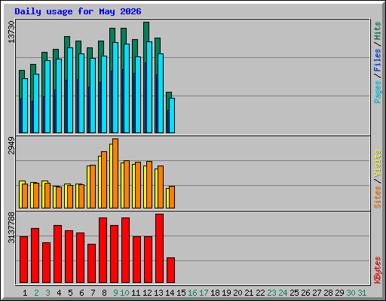Click day 29 on the x-axis
This screenshot has height=301, width=386.
coord(339,293)
